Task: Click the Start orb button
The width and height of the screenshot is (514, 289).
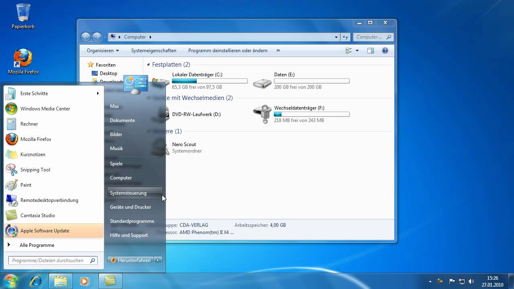Action: (11, 281)
